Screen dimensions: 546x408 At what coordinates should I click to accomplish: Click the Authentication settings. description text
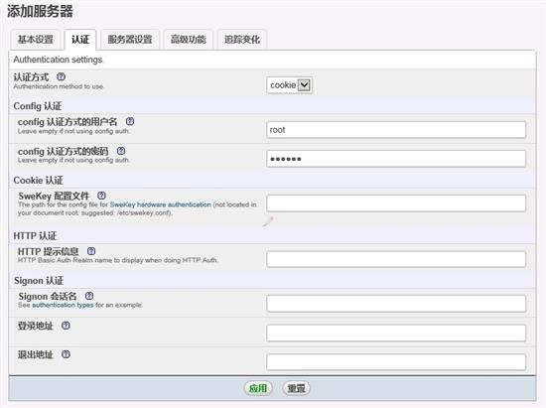59,60
